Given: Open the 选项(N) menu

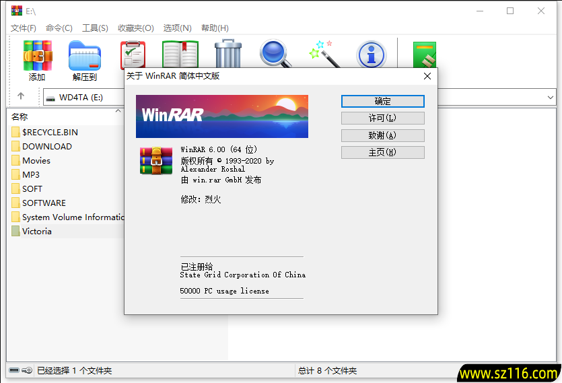Looking at the screenshot, I should (x=178, y=28).
